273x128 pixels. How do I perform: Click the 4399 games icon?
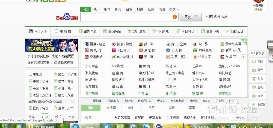click(195, 50)
